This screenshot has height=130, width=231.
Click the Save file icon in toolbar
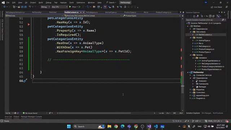coord(22,7)
